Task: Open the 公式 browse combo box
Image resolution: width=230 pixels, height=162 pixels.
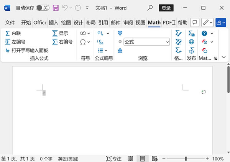Action: pyautogui.click(x=146, y=42)
